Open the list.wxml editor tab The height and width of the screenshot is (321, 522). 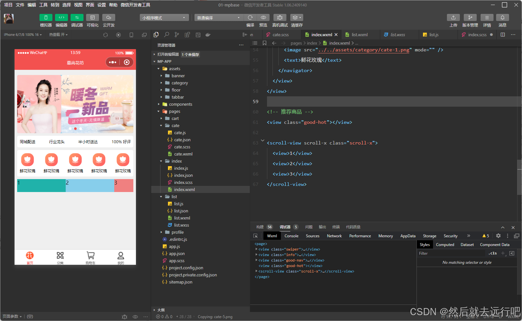click(359, 35)
